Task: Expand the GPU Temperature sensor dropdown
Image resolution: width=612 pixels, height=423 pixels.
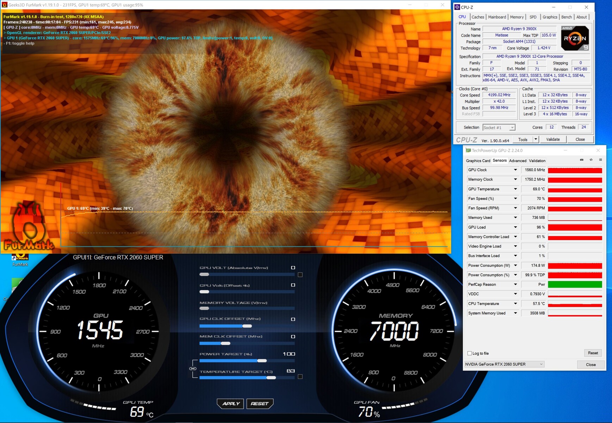Action: click(515, 189)
